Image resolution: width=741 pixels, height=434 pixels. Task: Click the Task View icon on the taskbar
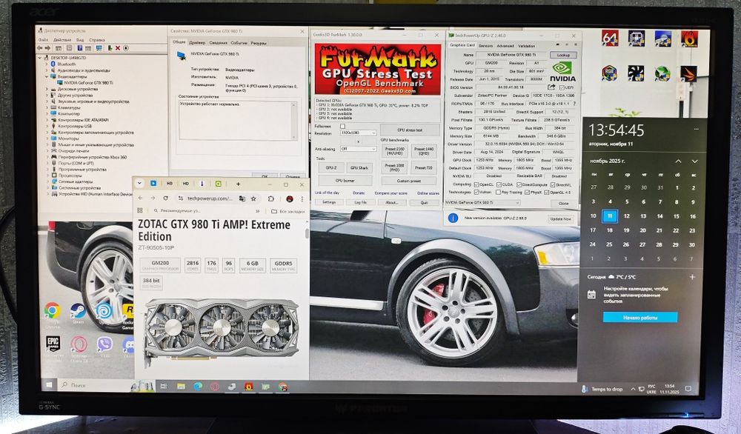click(164, 387)
